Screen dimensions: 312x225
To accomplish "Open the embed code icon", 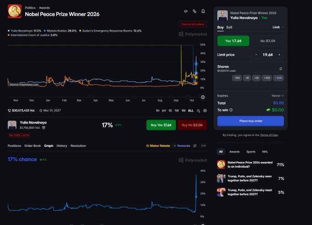I will tap(186, 11).
